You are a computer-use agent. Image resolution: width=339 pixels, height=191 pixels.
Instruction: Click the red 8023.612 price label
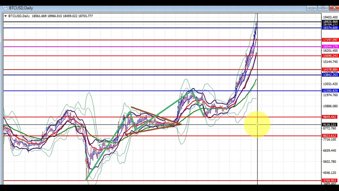(329, 136)
